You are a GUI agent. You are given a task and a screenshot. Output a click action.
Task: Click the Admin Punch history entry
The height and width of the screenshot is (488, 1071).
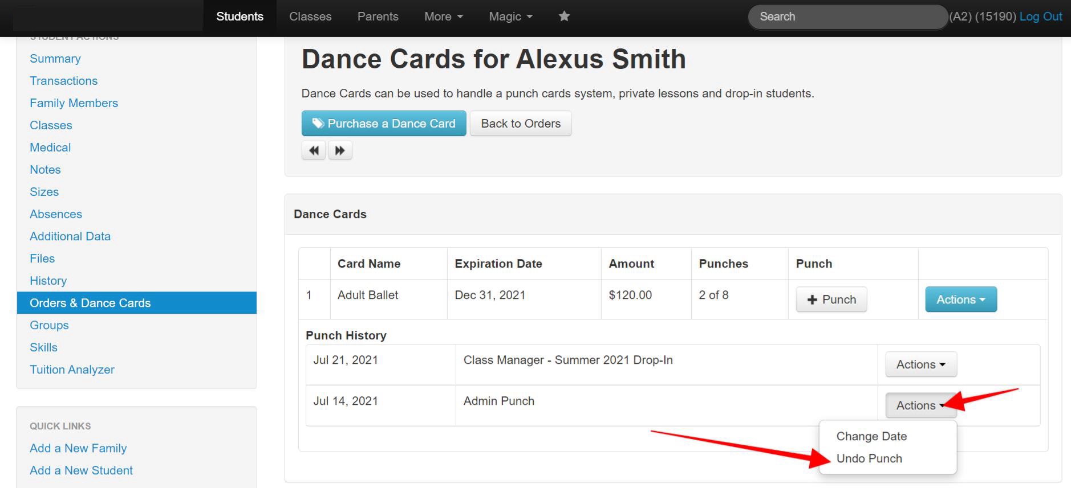coord(499,401)
